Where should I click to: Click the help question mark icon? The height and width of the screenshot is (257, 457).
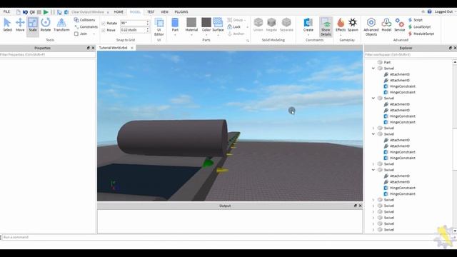[x=429, y=11]
